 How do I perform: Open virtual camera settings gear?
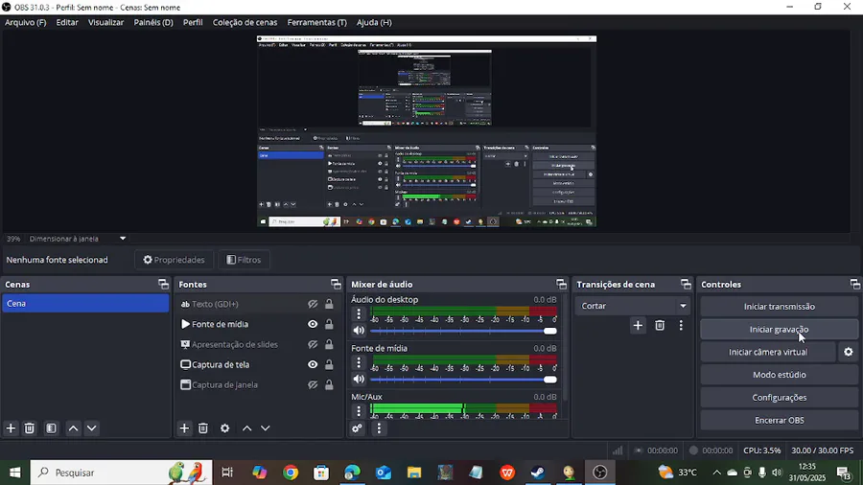click(849, 352)
